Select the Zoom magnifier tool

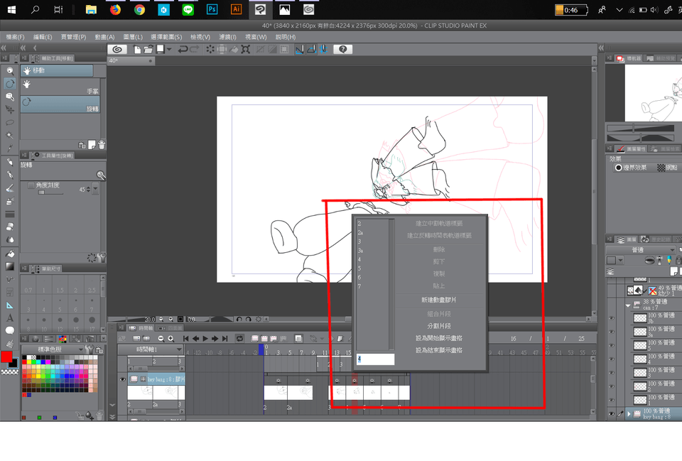click(x=10, y=71)
